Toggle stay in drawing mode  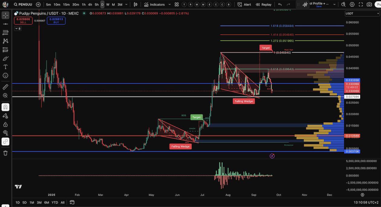pos(5,116)
